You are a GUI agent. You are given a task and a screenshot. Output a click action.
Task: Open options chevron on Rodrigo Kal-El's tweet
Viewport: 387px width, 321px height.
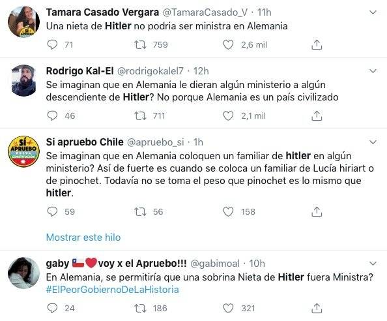tap(373, 71)
